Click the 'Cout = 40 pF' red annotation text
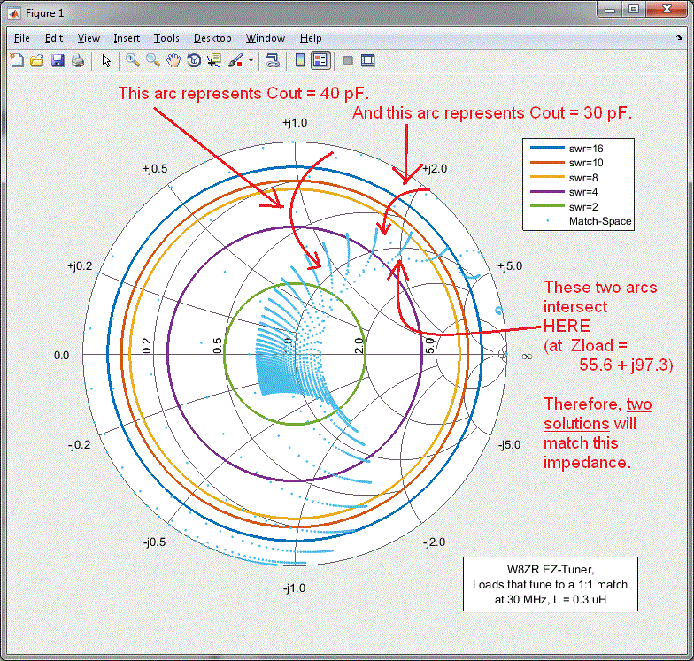The width and height of the screenshot is (694, 661). [318, 94]
